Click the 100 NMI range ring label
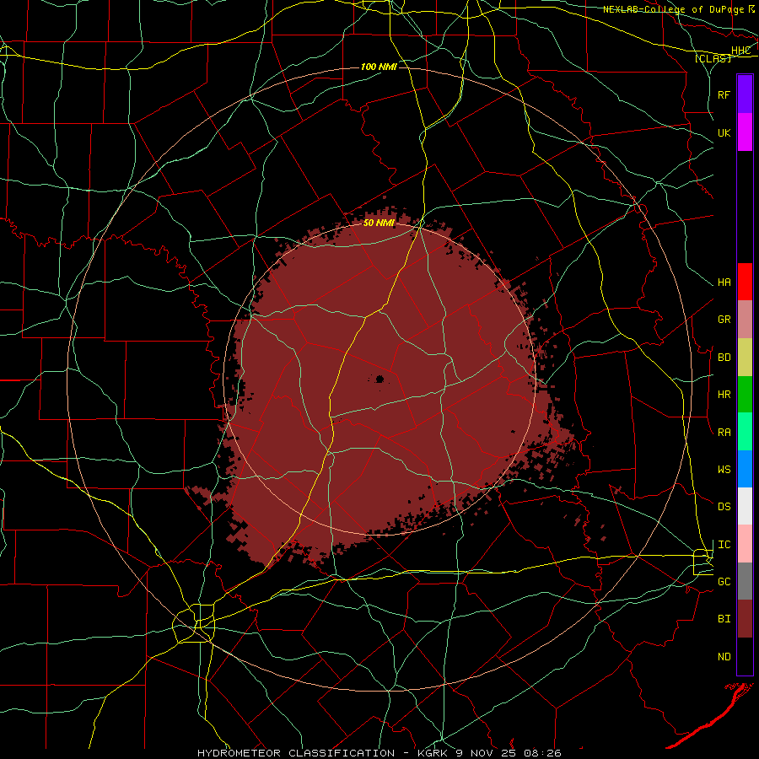Screen dimensions: 759x759 tap(379, 67)
